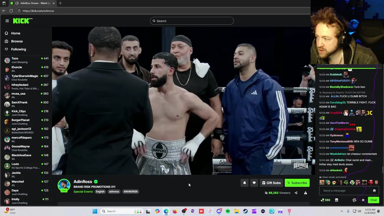Click the Kick search field
This screenshot has height=216, width=384.
coord(192,21)
